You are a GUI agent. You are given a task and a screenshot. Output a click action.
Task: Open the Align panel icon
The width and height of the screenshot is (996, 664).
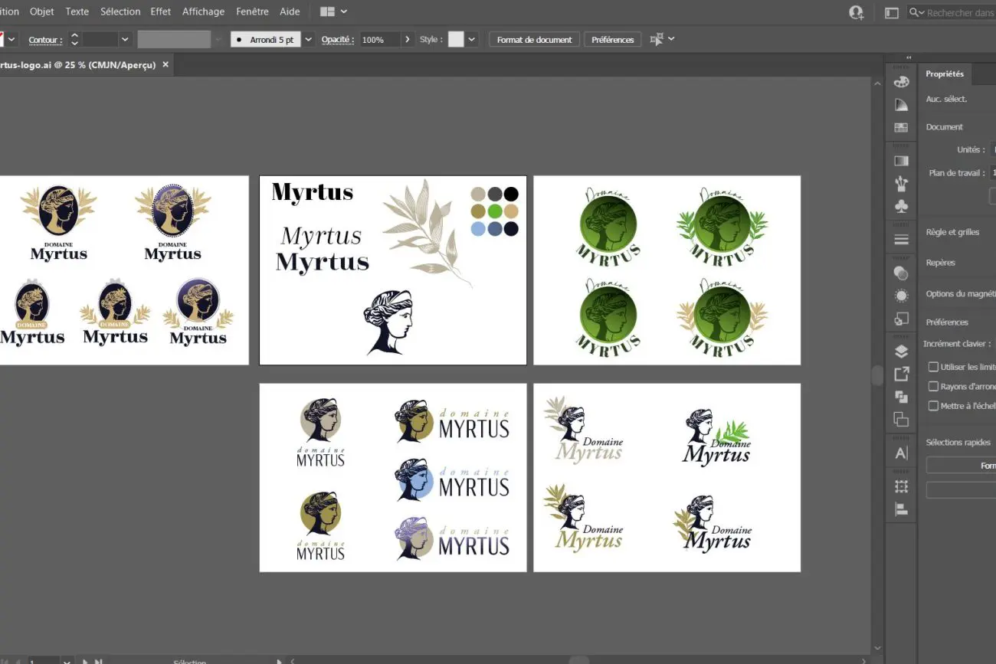[901, 509]
